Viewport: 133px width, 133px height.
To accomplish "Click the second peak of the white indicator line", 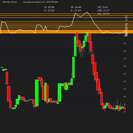I will [87, 12].
